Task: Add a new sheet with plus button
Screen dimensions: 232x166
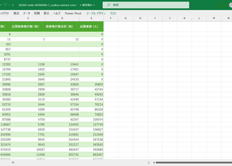Action: click(13, 162)
